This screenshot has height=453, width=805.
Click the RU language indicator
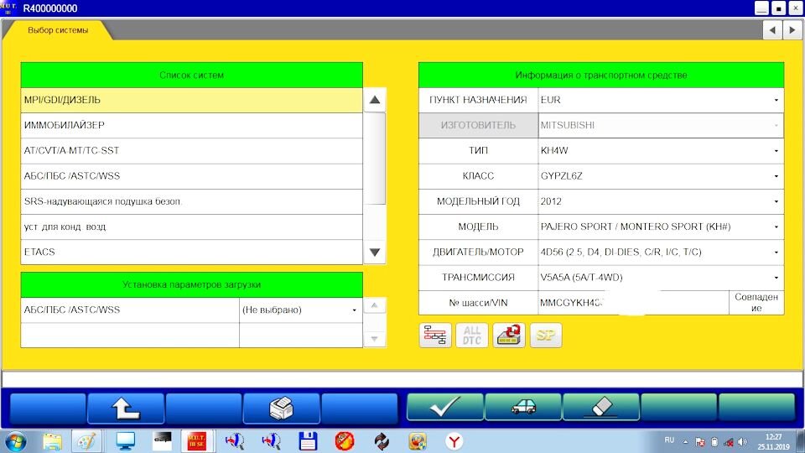pyautogui.click(x=669, y=440)
